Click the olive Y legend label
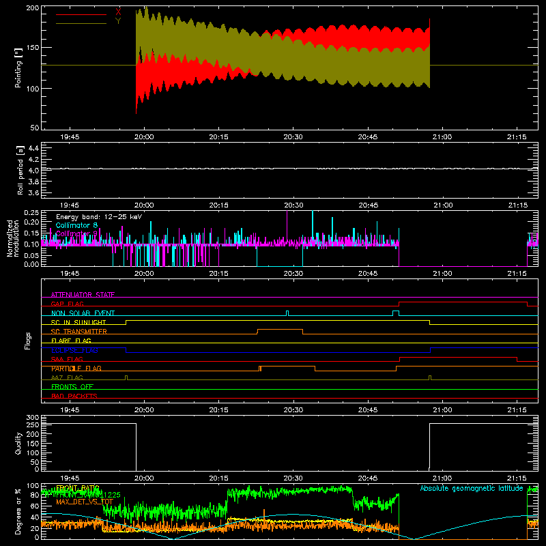 point(118,21)
